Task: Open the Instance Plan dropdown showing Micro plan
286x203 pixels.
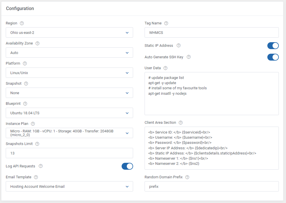Action: click(69, 133)
